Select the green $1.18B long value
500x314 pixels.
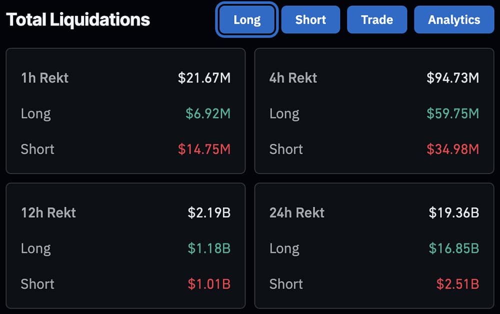coord(209,249)
